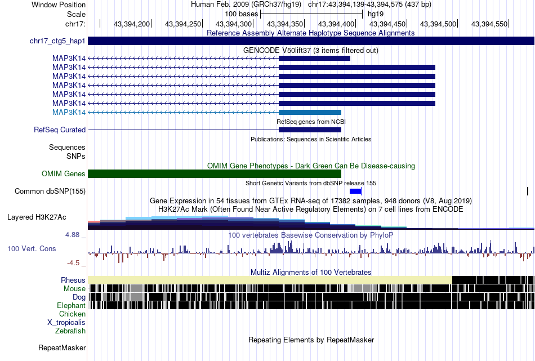535x361 pixels.
Task: Click the layered H3K27Ac signal graph
Action: pyautogui.click(x=311, y=223)
